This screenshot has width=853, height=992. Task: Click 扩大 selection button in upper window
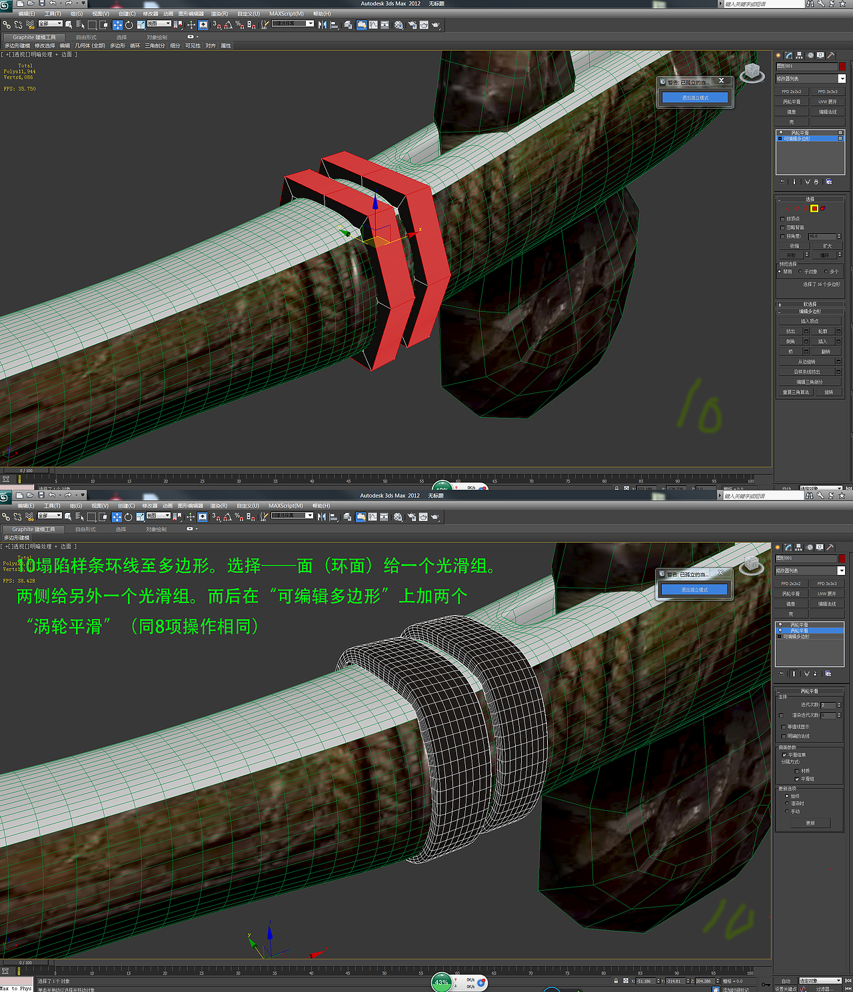827,246
